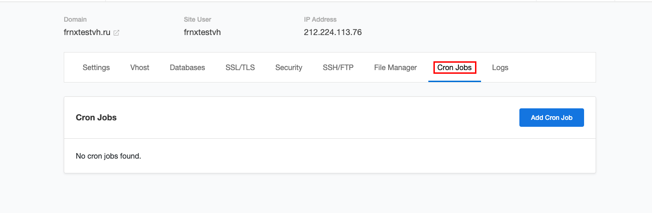
Task: Click the Domain field label
Action: 75,19
